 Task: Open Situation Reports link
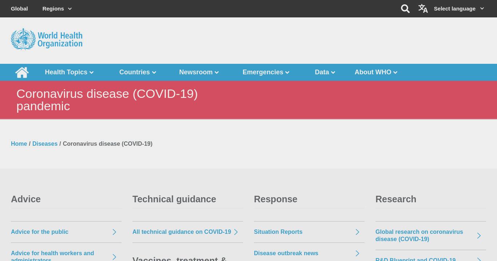pos(278,232)
